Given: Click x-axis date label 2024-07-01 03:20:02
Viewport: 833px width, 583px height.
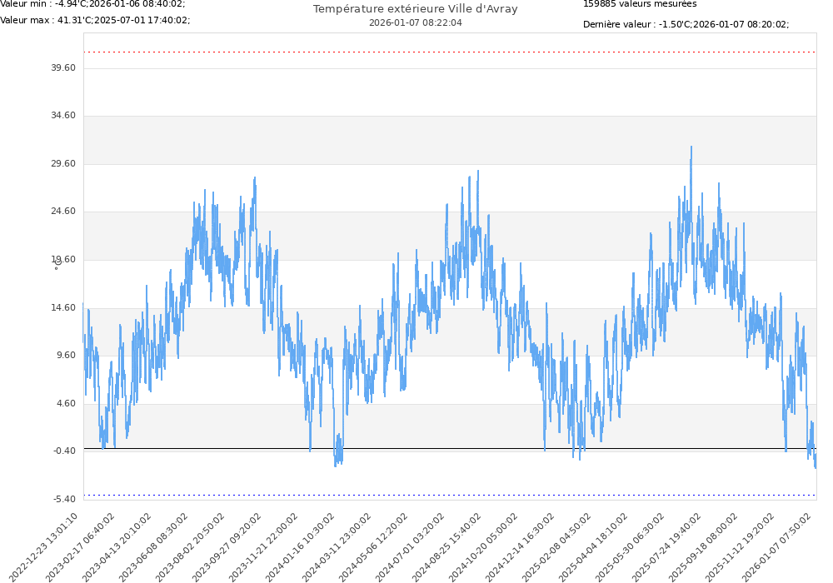Looking at the screenshot, I should 412,546.
